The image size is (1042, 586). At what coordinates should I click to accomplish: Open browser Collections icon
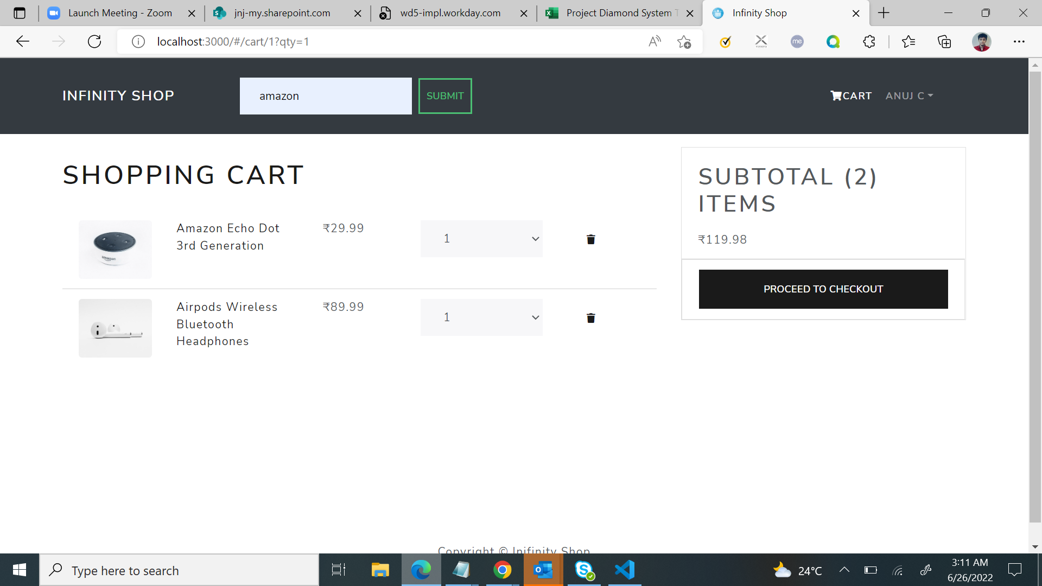pyautogui.click(x=944, y=42)
